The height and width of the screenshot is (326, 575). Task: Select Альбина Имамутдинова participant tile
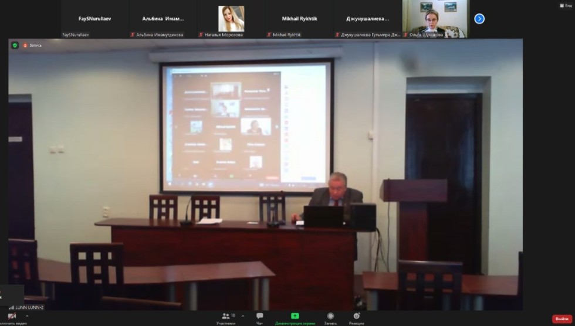tap(163, 19)
